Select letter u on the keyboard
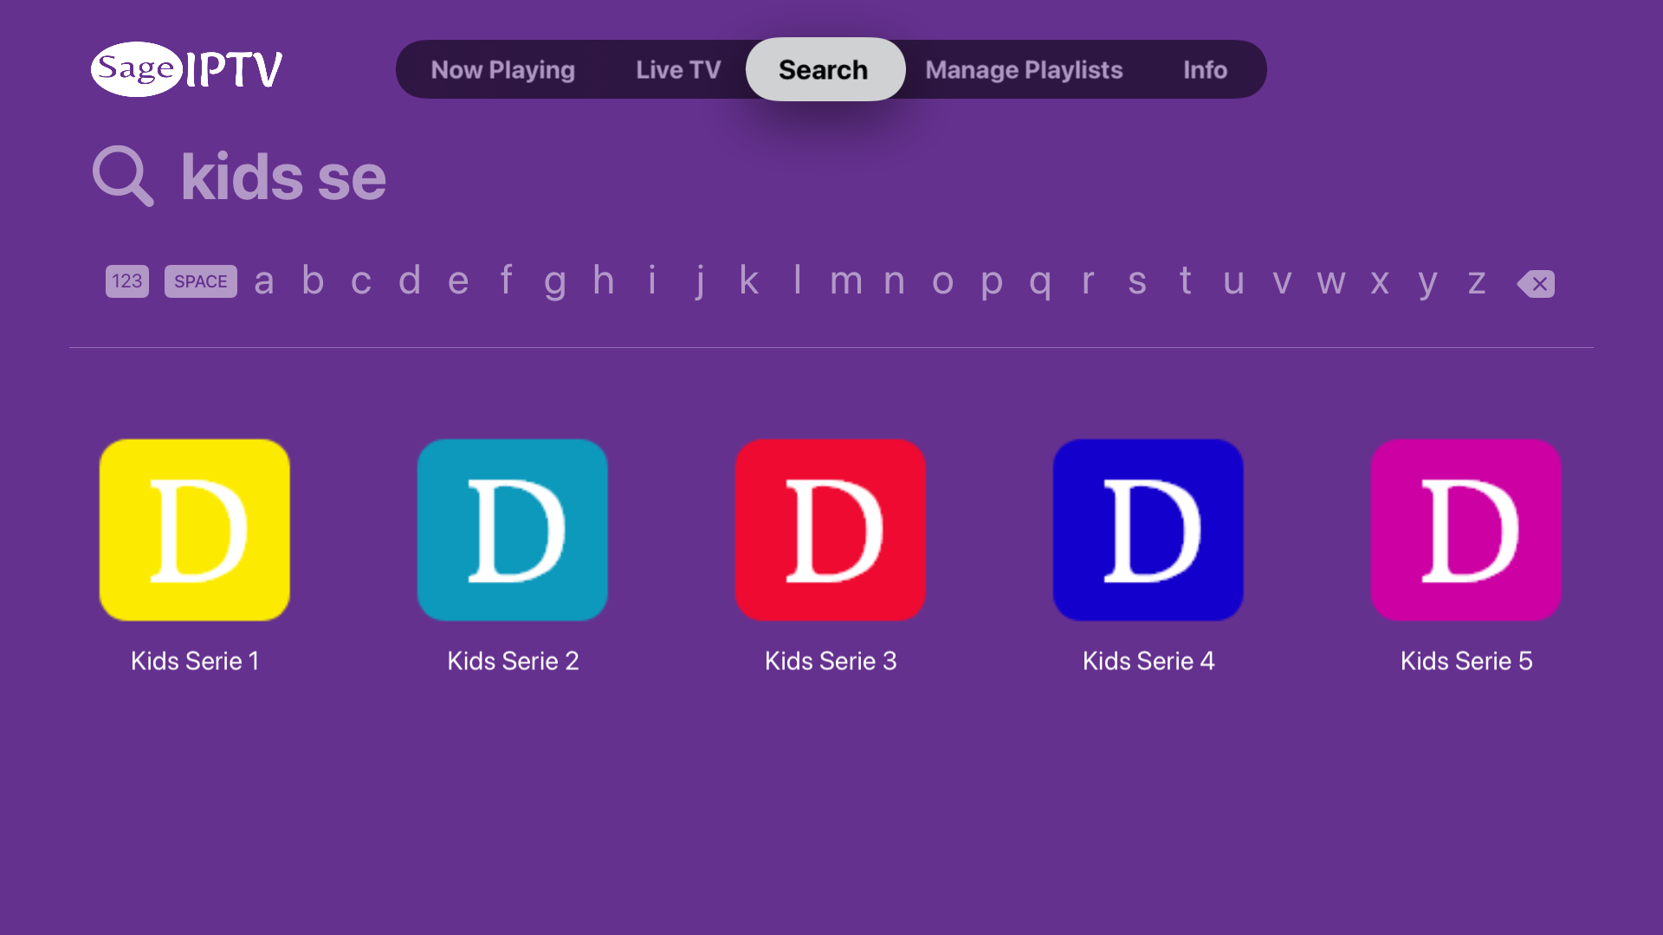 click(x=1234, y=281)
